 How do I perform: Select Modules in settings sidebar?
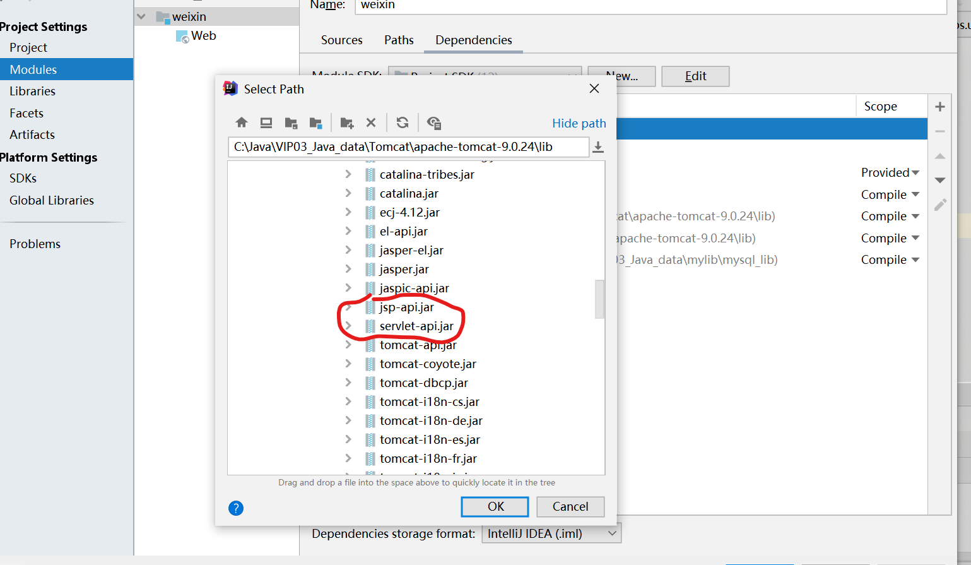(x=66, y=69)
